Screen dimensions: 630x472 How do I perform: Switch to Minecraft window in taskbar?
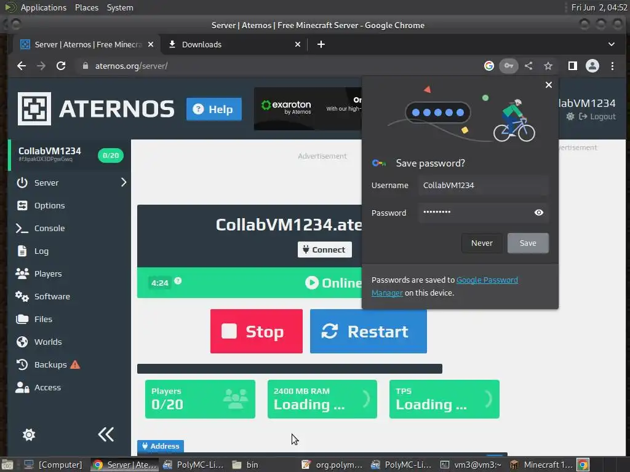click(x=541, y=465)
